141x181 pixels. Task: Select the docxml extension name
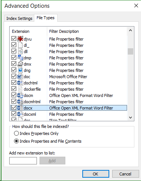[30, 114]
